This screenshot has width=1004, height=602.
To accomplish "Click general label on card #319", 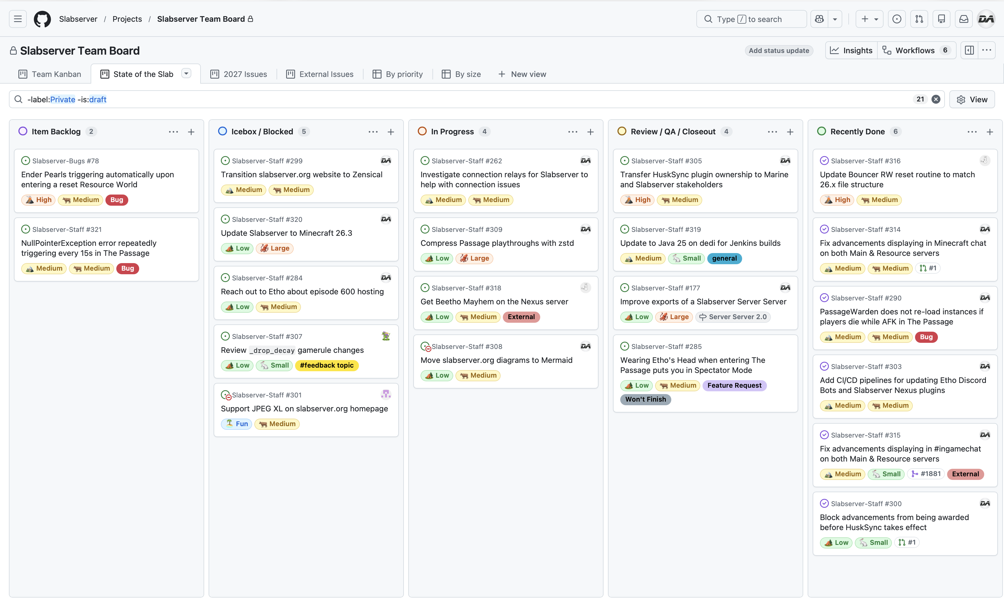I will pos(724,258).
